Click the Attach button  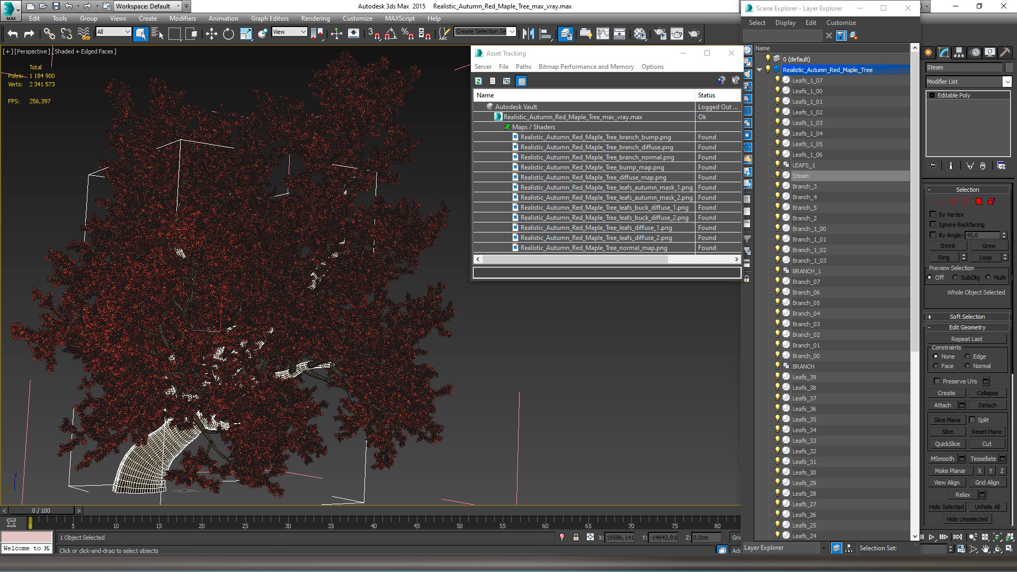point(942,405)
